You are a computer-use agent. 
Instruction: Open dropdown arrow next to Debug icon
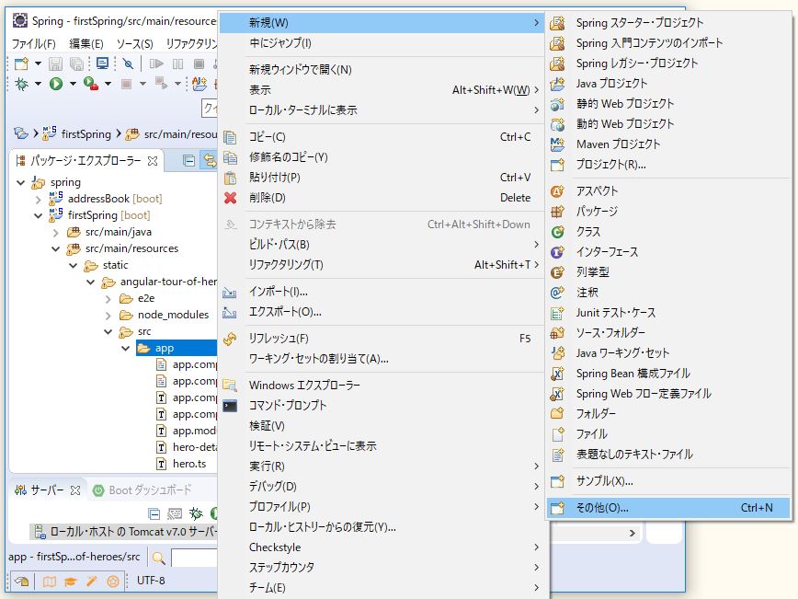(38, 84)
